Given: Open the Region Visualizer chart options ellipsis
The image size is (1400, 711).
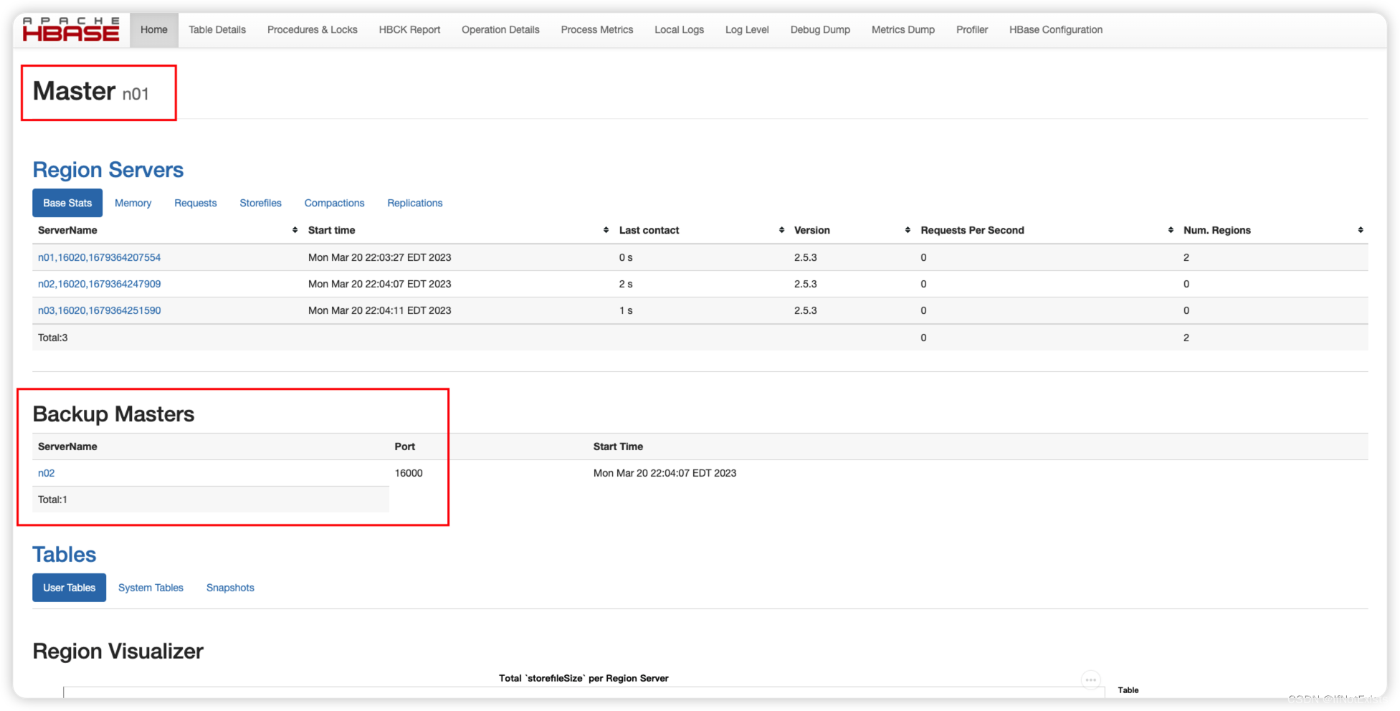Looking at the screenshot, I should pyautogui.click(x=1091, y=679).
